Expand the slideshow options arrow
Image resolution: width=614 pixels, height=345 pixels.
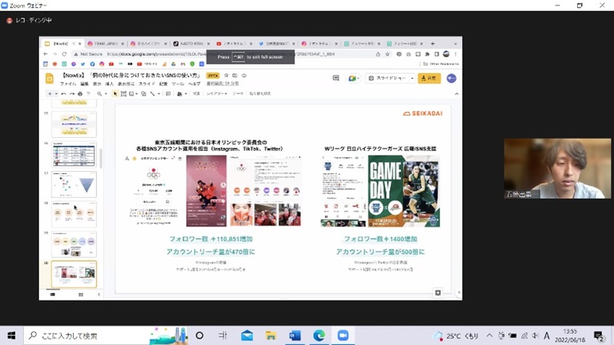point(412,78)
